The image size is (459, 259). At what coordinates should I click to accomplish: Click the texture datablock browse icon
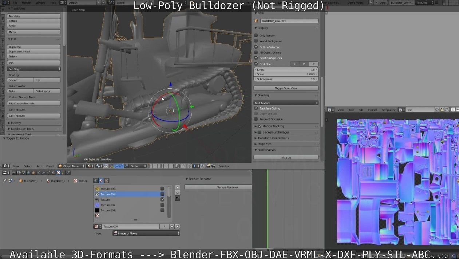97,226
